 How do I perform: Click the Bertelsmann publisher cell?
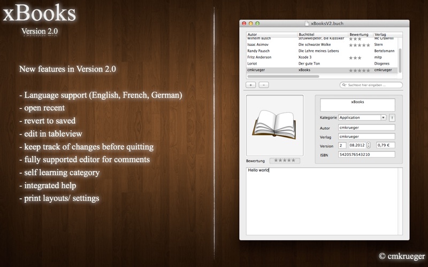coord(384,51)
